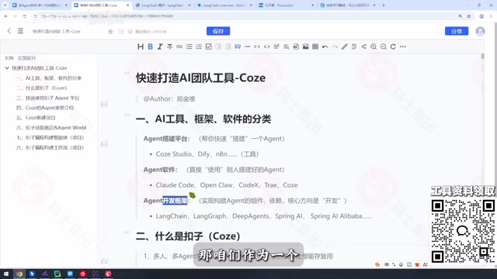
Task: Insert a code block with the brackets icon
Action: click(x=257, y=46)
